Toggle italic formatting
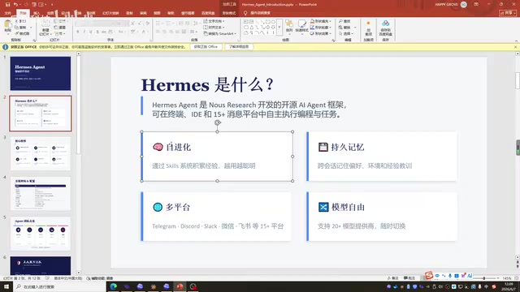520x292 pixels. (84, 32)
